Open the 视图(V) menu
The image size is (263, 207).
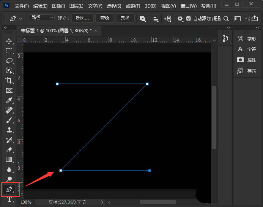[169, 6]
